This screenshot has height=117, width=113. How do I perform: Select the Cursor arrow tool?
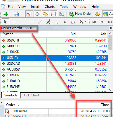coord(6,22)
